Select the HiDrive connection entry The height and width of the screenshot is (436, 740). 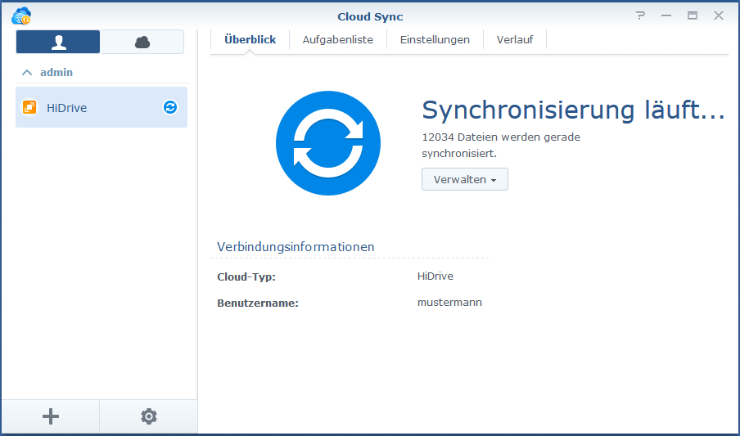point(102,107)
